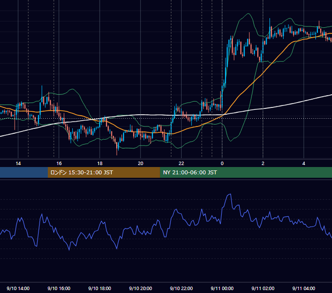Click the 9/11 04:00 time label
Image resolution: width=332 pixels, height=293 pixels.
tap(304, 288)
